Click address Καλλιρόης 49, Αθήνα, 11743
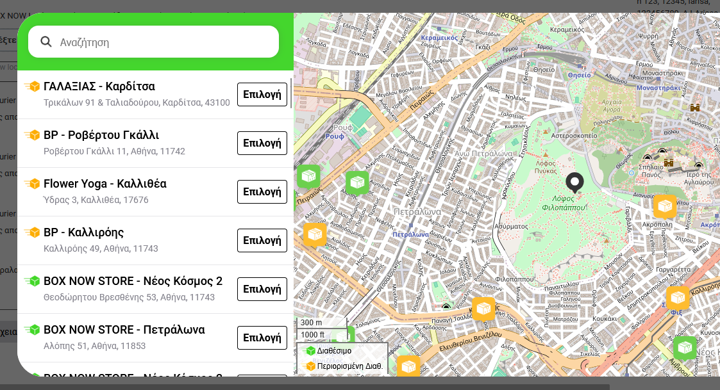 tap(101, 248)
